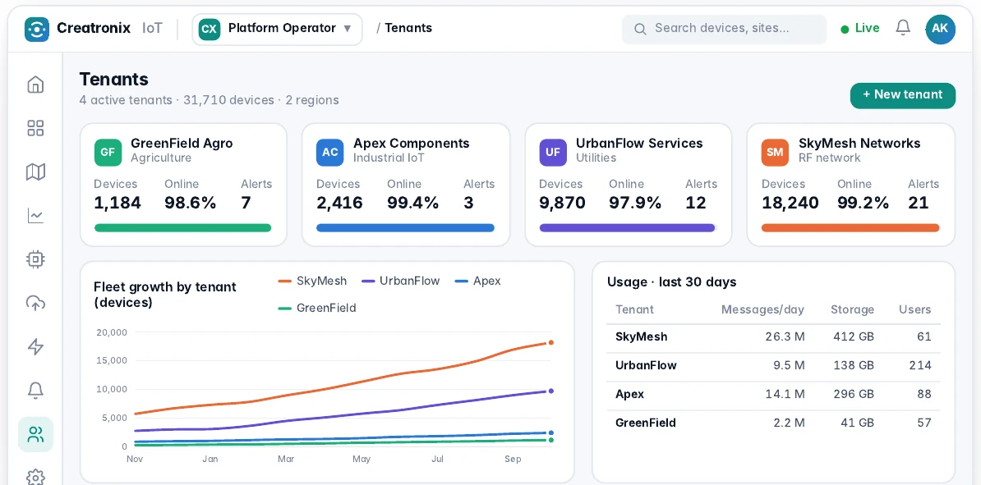This screenshot has width=981, height=485.
Task: Toggle the UrbanFlow legend series
Action: (x=401, y=281)
